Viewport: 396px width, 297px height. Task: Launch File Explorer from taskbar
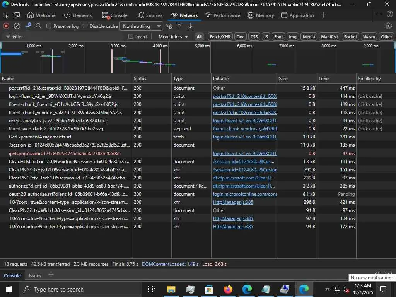[171, 289]
